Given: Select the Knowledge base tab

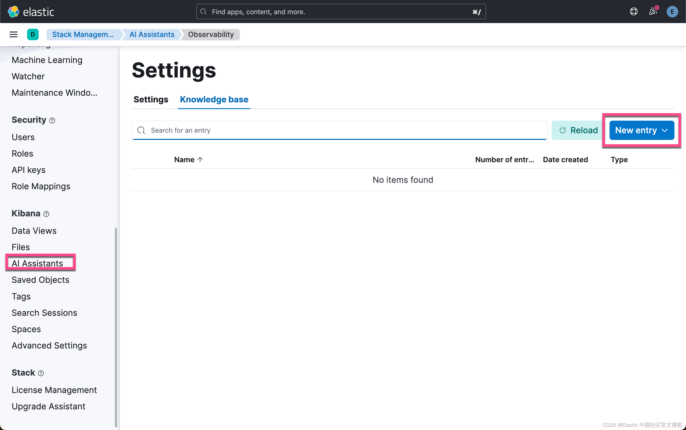Looking at the screenshot, I should (x=214, y=99).
